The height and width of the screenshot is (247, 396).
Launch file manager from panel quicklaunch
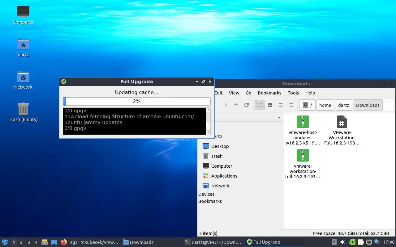[45, 242]
